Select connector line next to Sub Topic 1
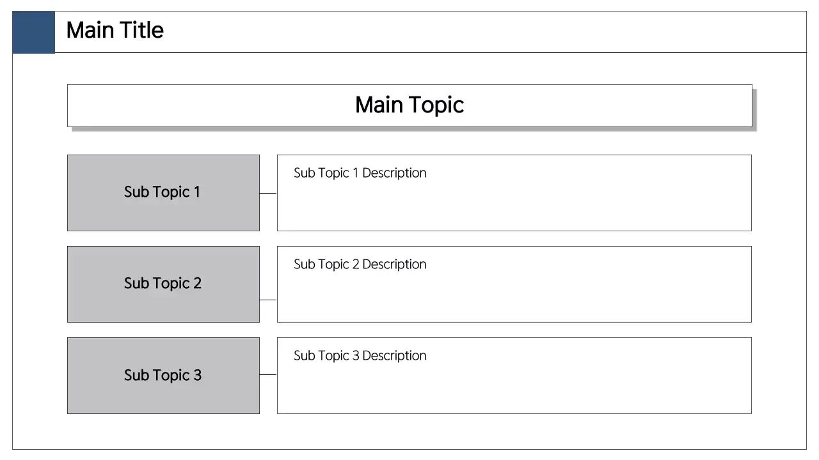Screen dimensions: 819x460 click(x=268, y=193)
